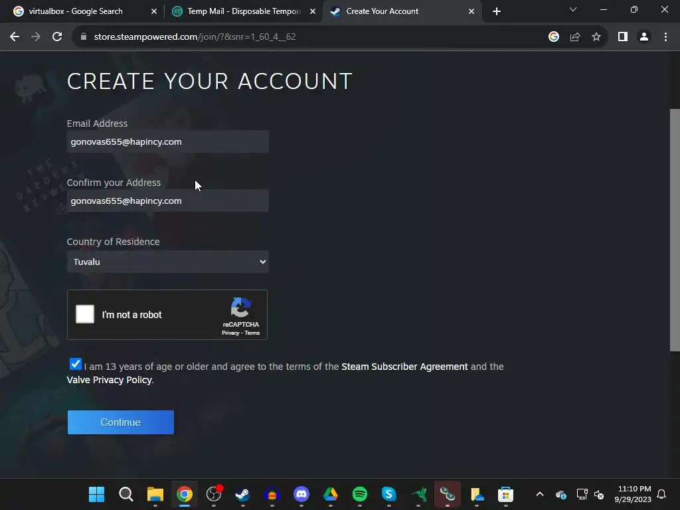Image resolution: width=680 pixels, height=510 pixels.
Task: Uncheck the 13 years of age agreement
Action: click(76, 364)
